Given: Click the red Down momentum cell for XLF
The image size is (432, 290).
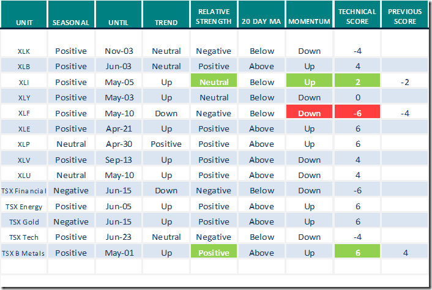Looking at the screenshot, I should click(309, 113).
